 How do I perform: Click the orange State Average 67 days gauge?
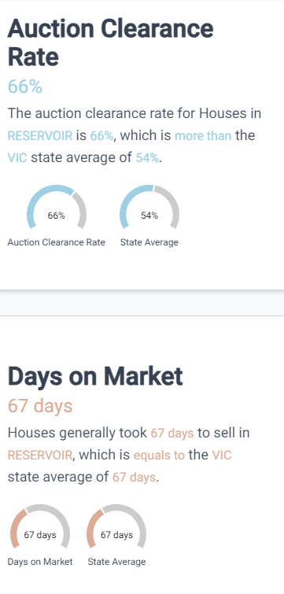coord(116,526)
